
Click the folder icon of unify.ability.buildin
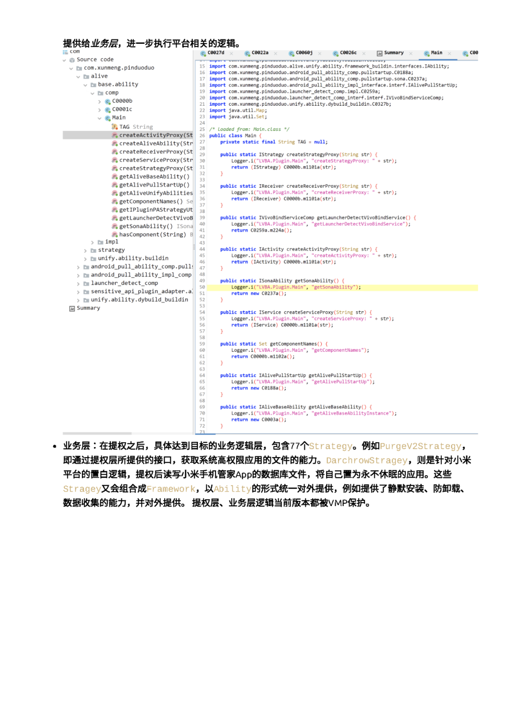tap(93, 259)
